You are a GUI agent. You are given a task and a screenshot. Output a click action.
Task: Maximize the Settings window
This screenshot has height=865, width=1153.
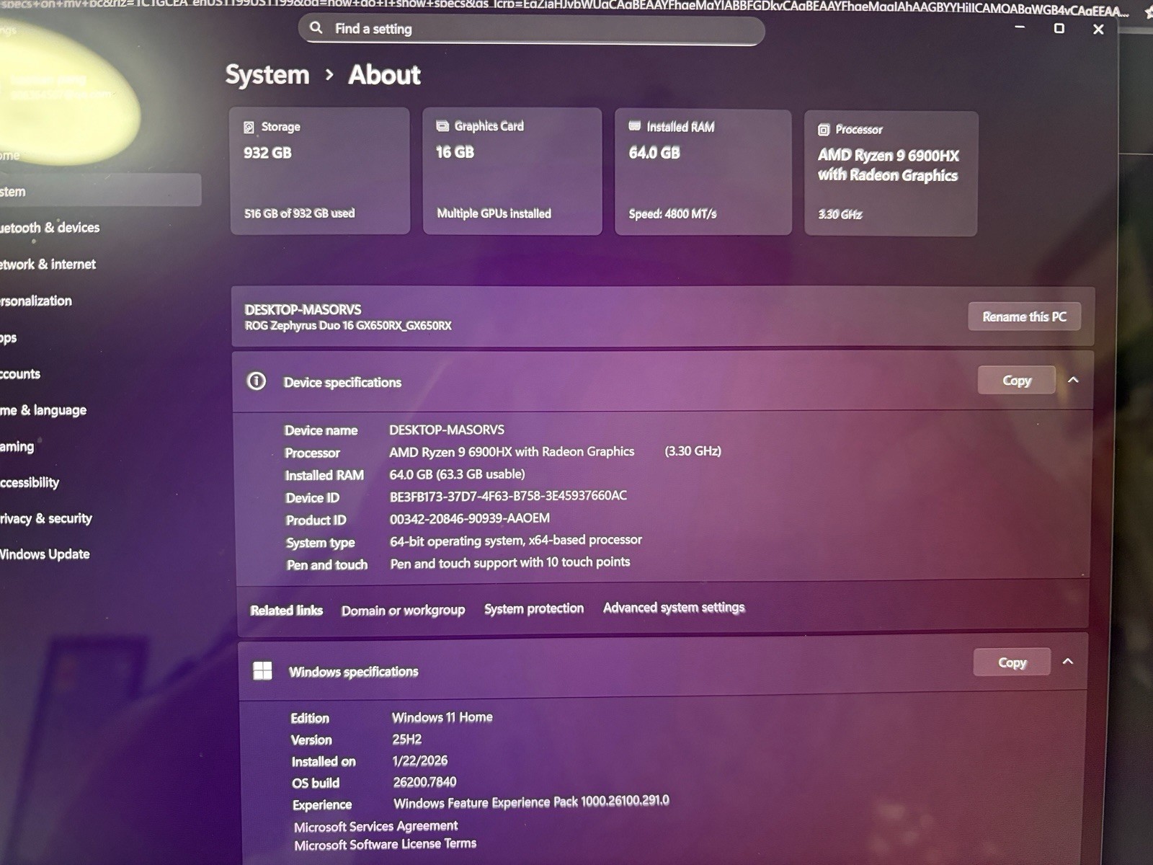[x=1059, y=28]
